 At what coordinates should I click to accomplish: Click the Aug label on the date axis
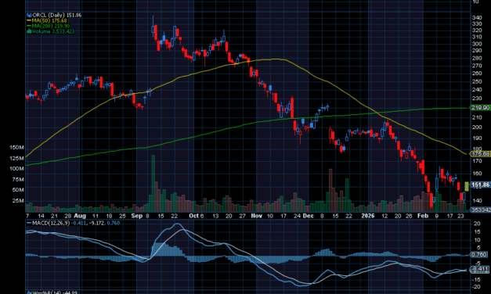click(x=80, y=216)
